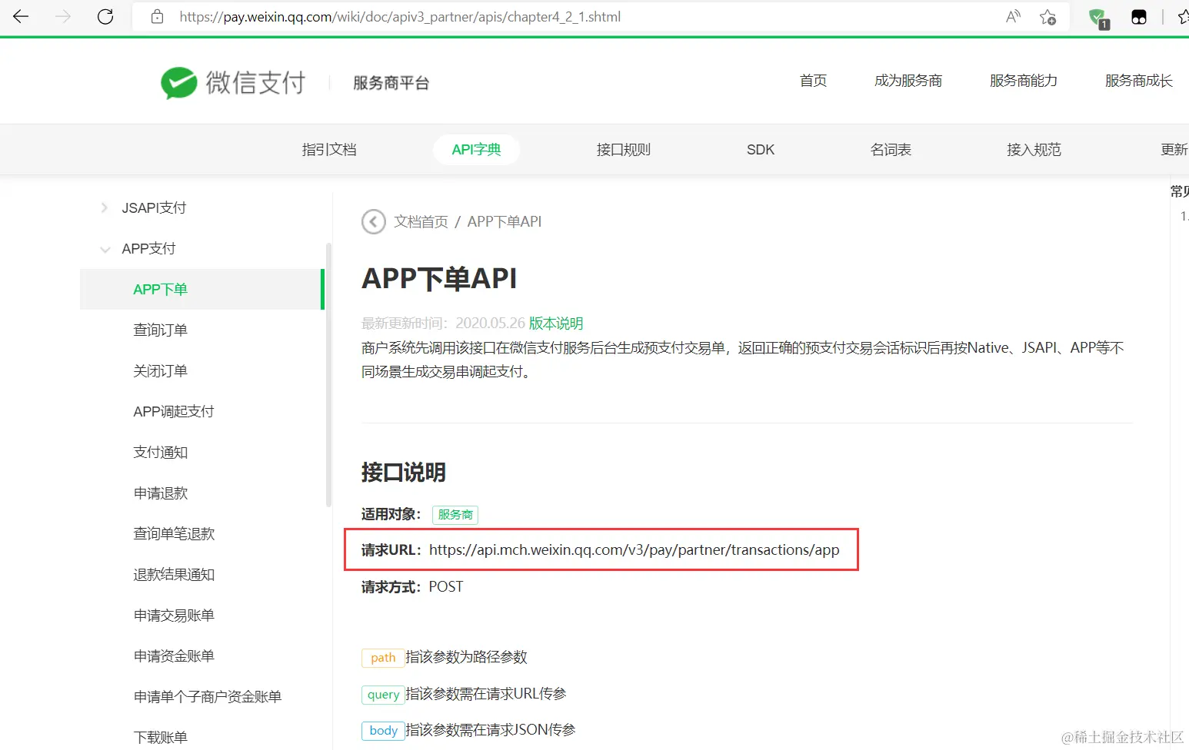Open 查询单笔退款 in sidebar
Image resolution: width=1189 pixels, height=750 pixels.
click(174, 533)
